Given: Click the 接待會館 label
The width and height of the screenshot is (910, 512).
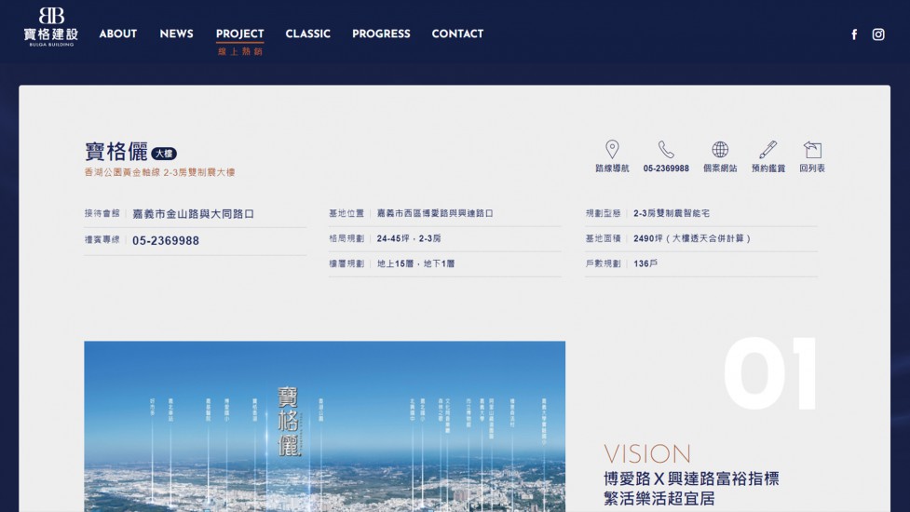Looking at the screenshot, I should 102,213.
